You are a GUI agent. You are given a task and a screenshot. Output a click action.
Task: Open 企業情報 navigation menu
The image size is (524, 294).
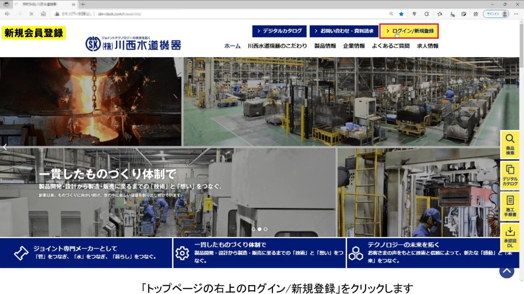[x=354, y=46]
